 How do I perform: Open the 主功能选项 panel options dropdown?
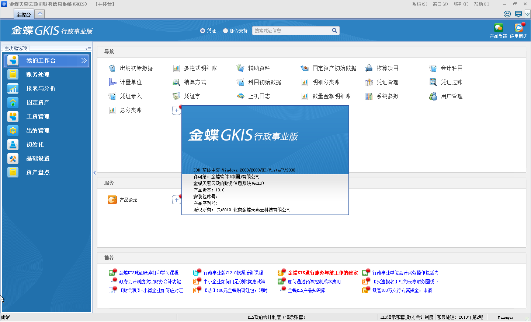88,49
